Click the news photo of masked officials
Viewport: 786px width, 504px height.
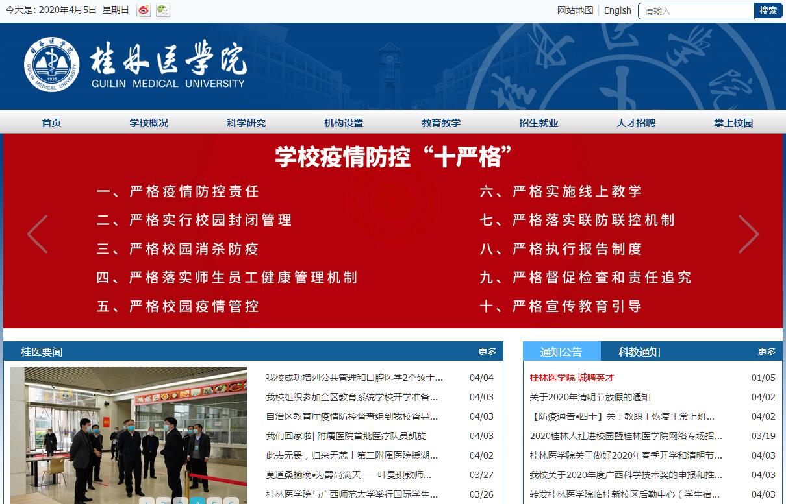pyautogui.click(x=129, y=431)
